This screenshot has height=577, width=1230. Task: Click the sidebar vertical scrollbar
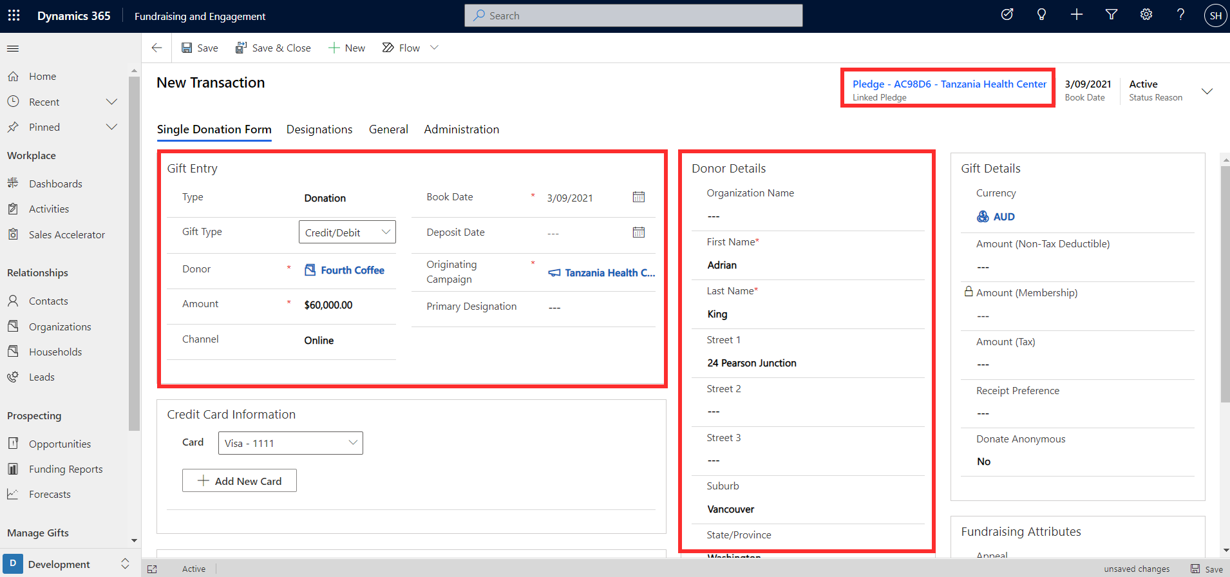[x=134, y=254]
